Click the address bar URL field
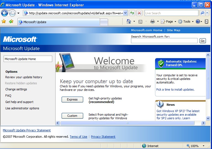 (x=76, y=13)
